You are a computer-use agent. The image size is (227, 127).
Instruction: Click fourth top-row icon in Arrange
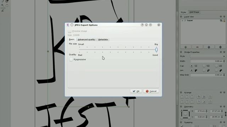[x=199, y=97]
